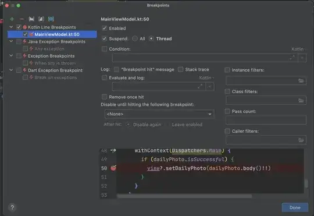Open help with question mark button
314x216 pixels.
pos(12,207)
